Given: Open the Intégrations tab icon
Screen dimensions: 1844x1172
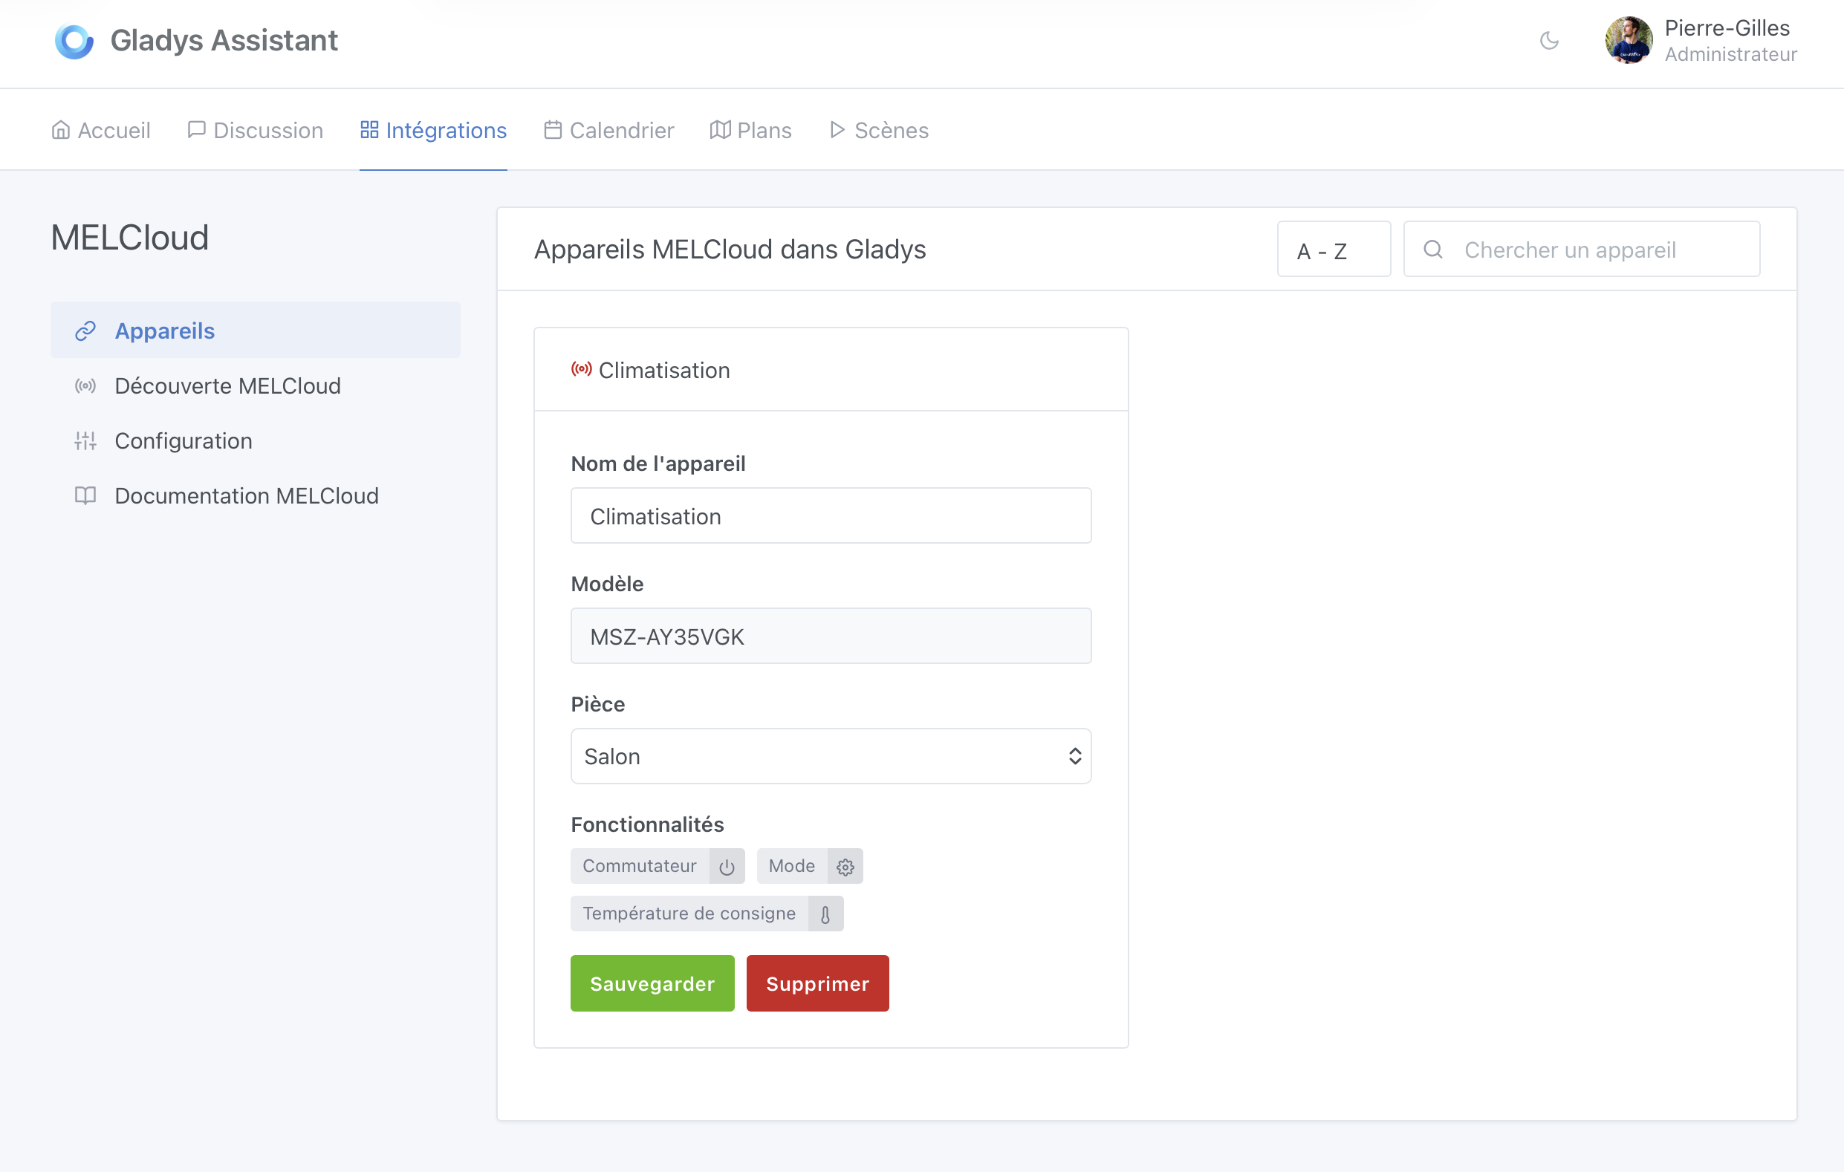Looking at the screenshot, I should [x=369, y=130].
